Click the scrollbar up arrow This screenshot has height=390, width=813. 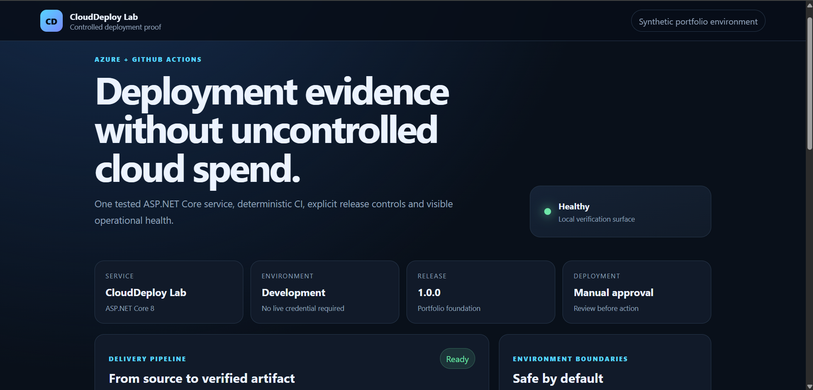click(x=810, y=5)
